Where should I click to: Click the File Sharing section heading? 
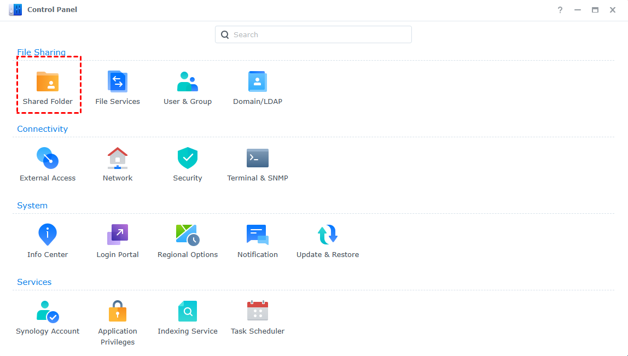(41, 52)
